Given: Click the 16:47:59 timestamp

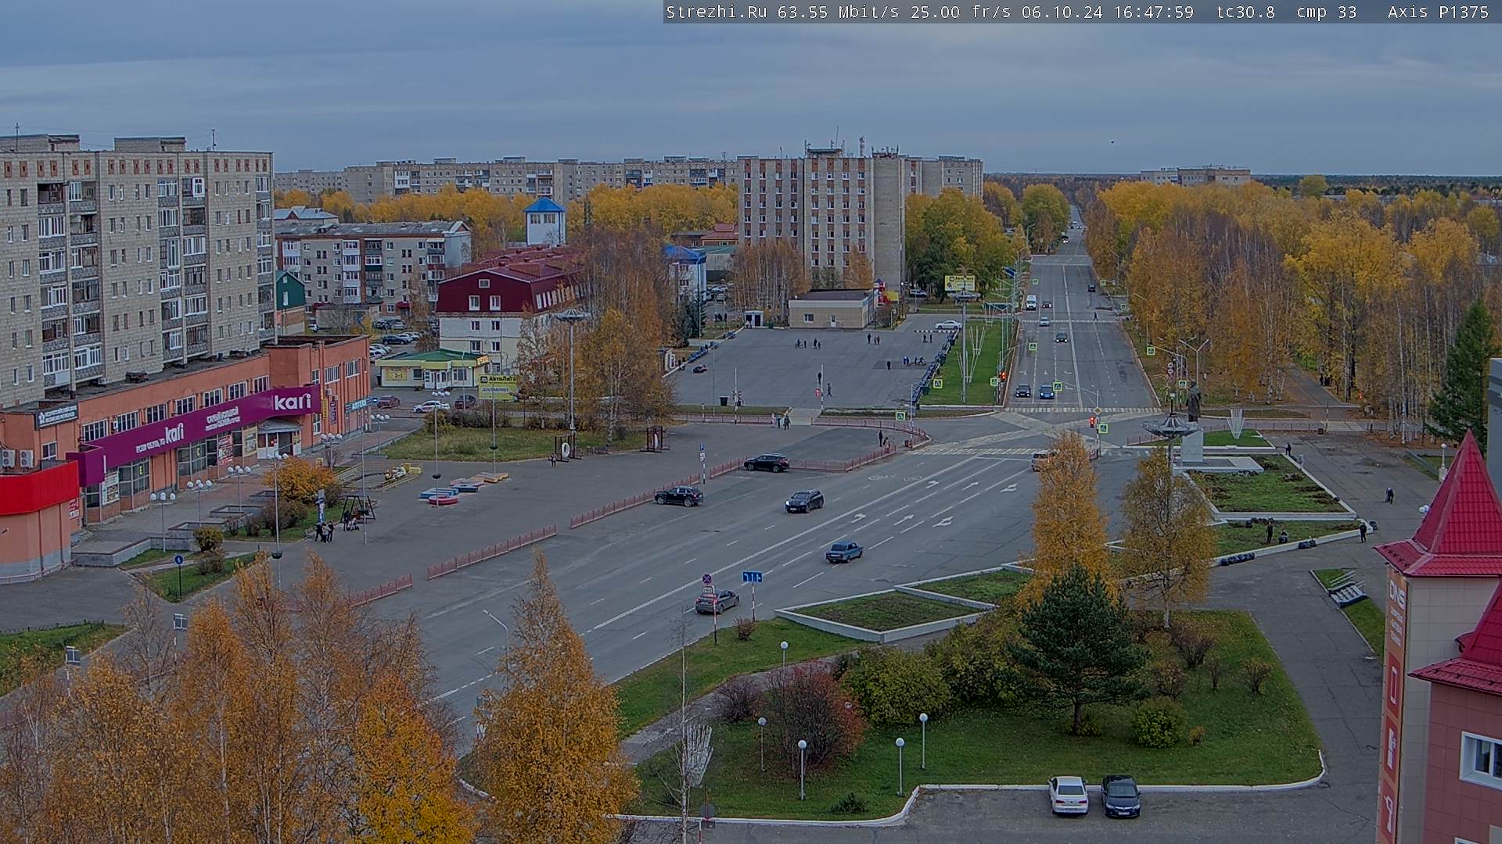Looking at the screenshot, I should [1152, 12].
